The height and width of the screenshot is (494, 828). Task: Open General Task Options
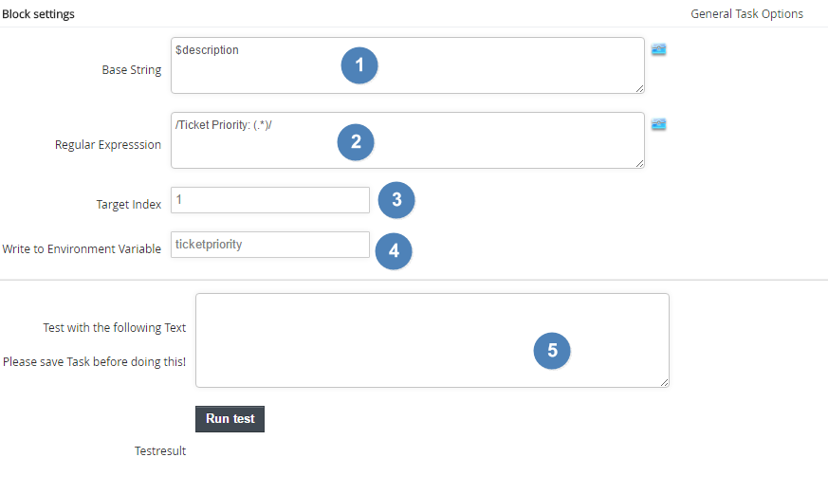(746, 14)
